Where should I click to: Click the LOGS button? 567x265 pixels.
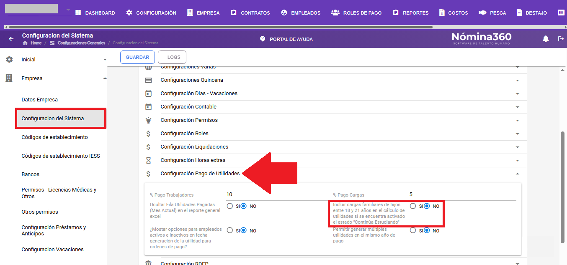pyautogui.click(x=172, y=57)
